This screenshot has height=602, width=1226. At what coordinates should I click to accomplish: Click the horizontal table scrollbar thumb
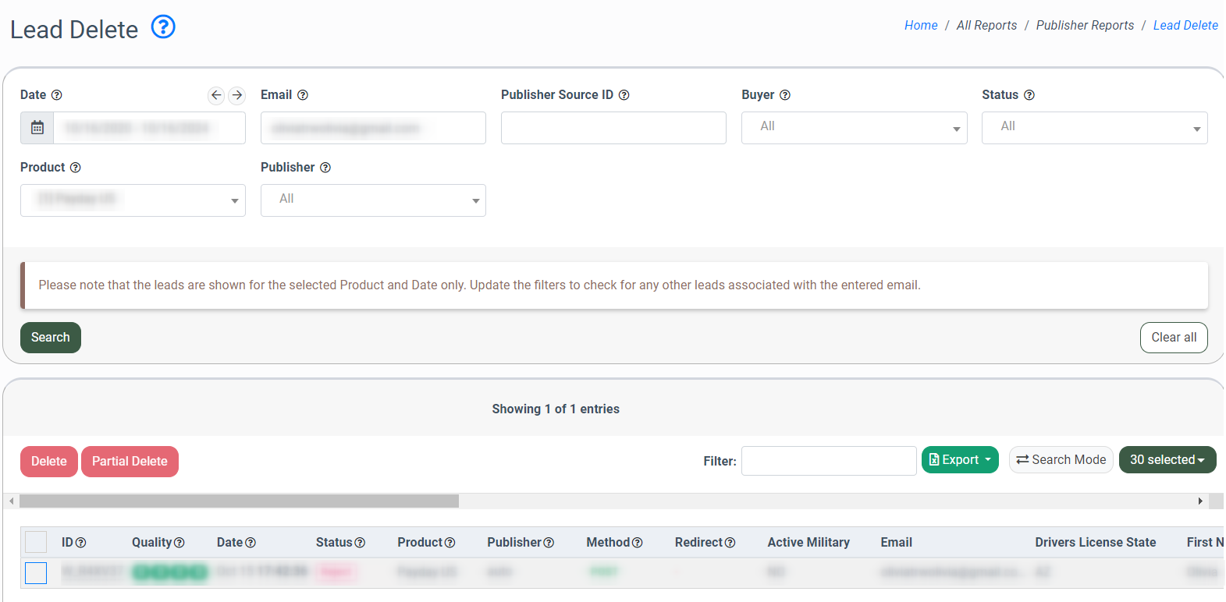pyautogui.click(x=239, y=501)
